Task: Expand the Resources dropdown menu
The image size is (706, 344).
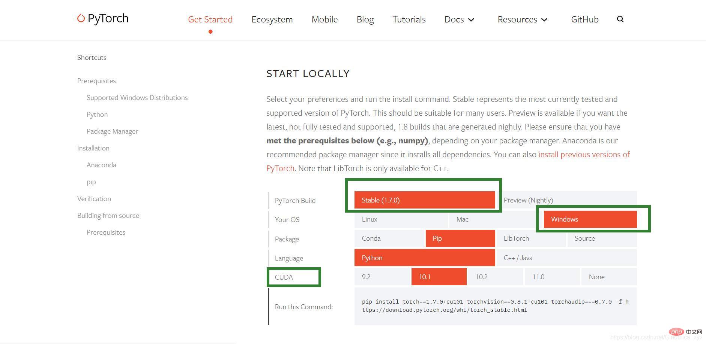Action: pos(522,19)
